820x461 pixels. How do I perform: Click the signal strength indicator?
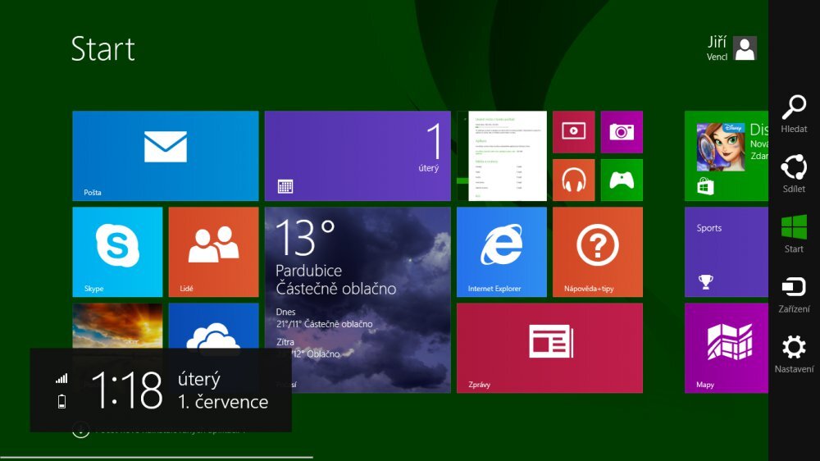click(x=61, y=379)
